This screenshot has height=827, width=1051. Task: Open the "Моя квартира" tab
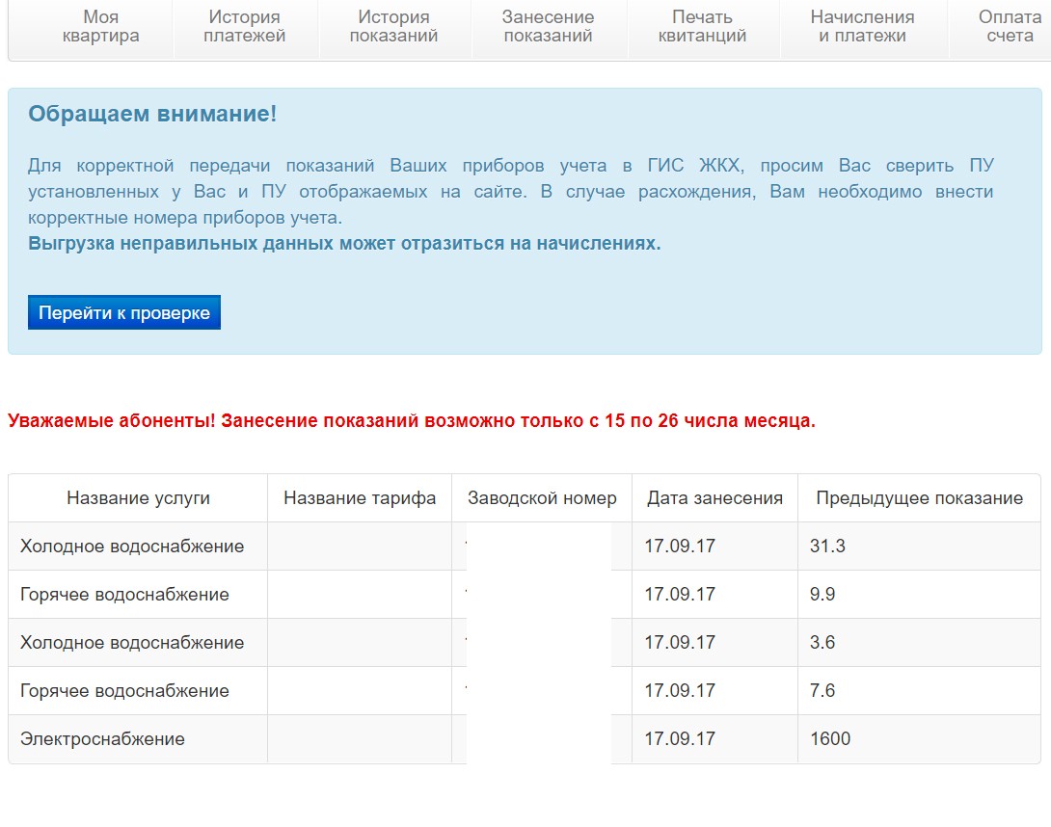click(x=101, y=27)
